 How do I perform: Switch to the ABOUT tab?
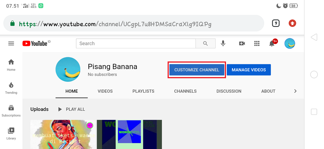268,91
